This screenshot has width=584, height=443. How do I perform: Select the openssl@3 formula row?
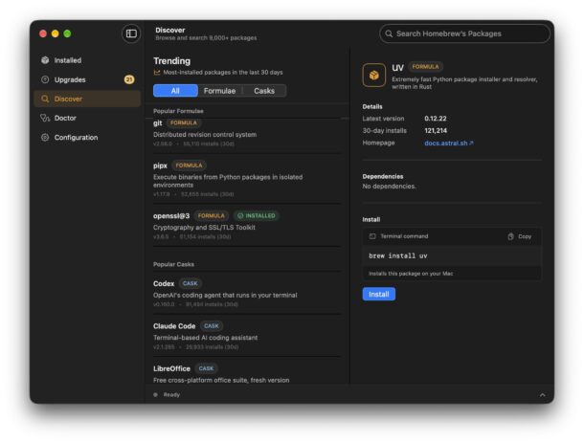point(247,226)
